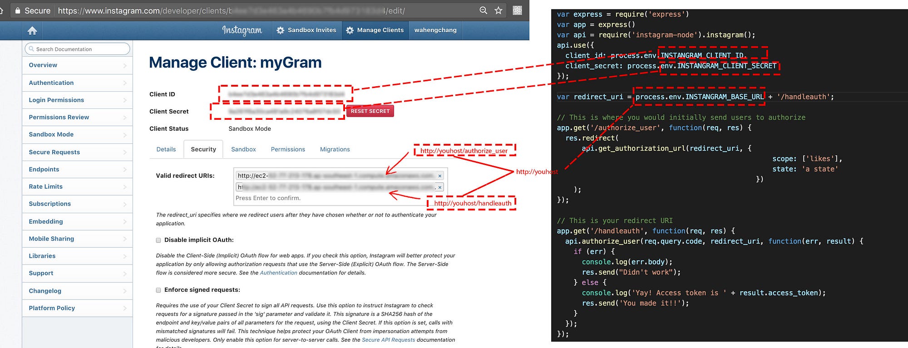Open the Migrations tab
Image resolution: width=908 pixels, height=348 pixels.
pos(335,149)
